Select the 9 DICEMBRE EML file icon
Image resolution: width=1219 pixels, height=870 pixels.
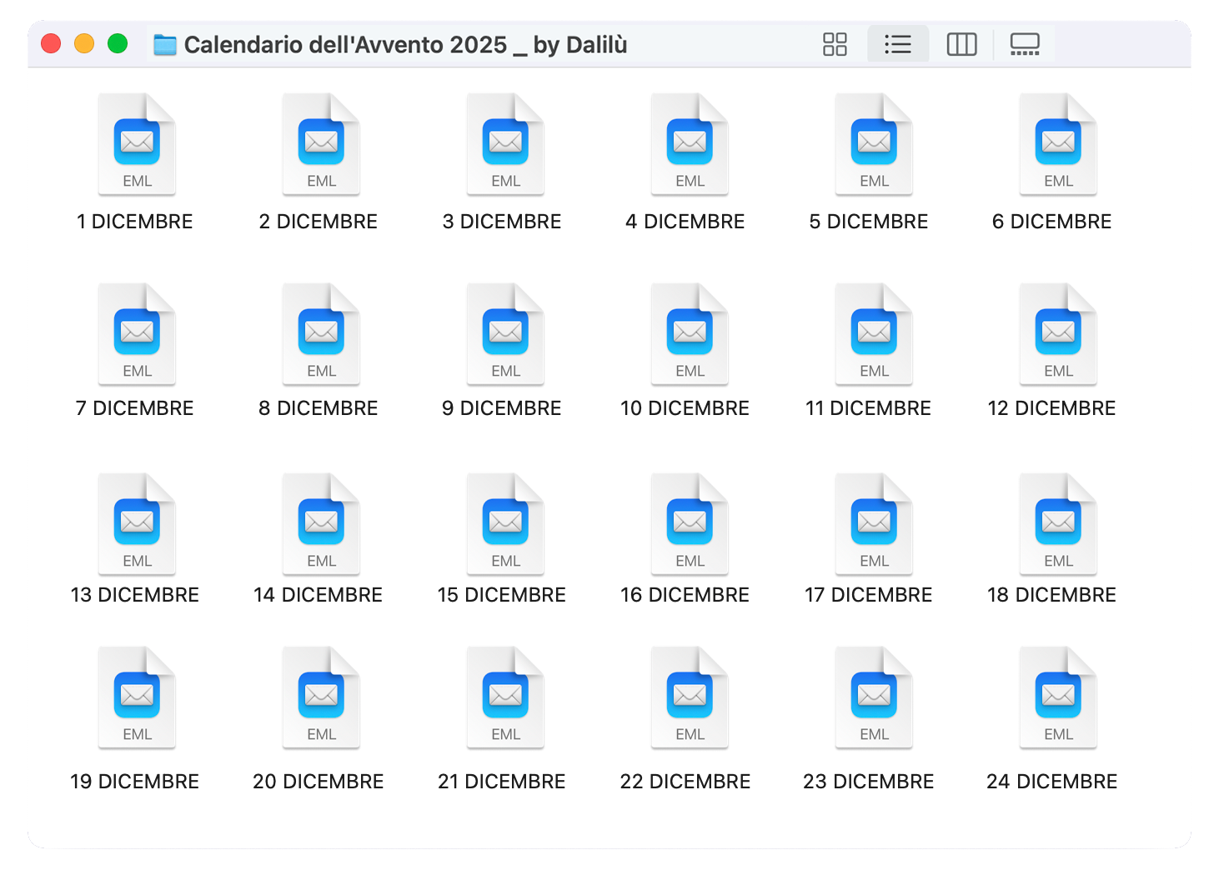(506, 334)
